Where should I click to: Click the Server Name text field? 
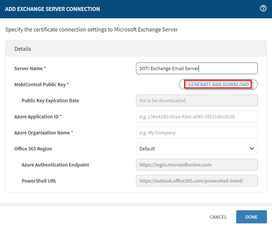point(197,68)
